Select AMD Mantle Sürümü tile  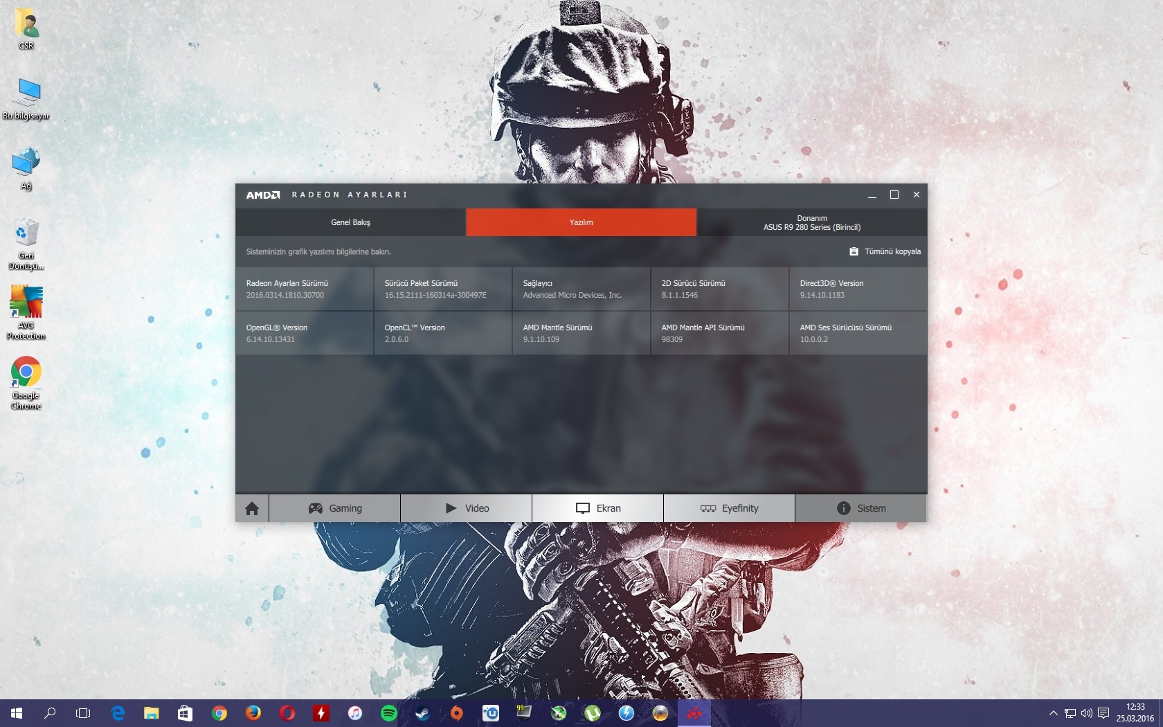point(581,333)
